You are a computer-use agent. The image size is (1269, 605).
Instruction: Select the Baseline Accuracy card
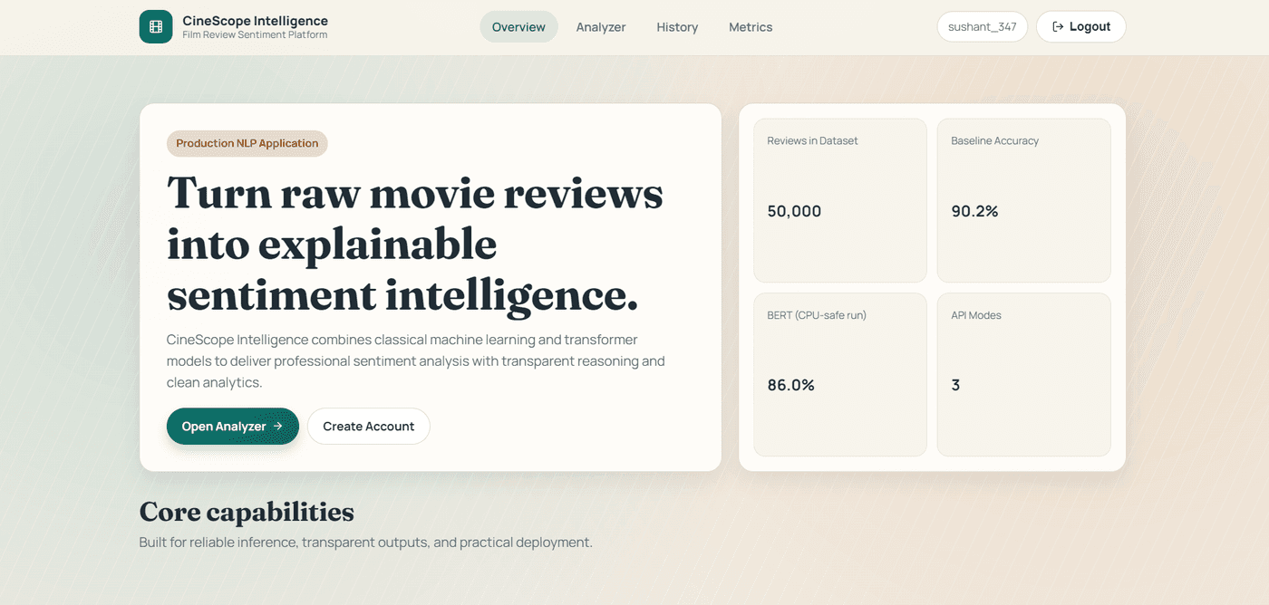[x=1023, y=200]
